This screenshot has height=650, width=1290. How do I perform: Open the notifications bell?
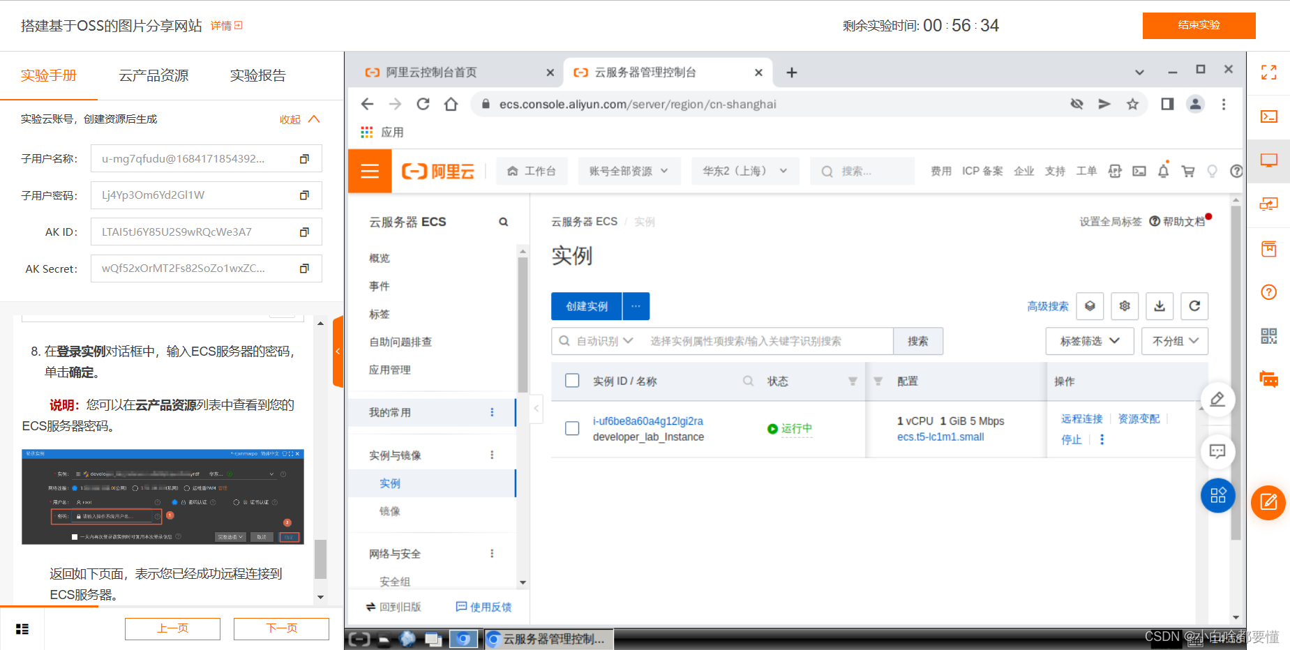click(x=1163, y=171)
